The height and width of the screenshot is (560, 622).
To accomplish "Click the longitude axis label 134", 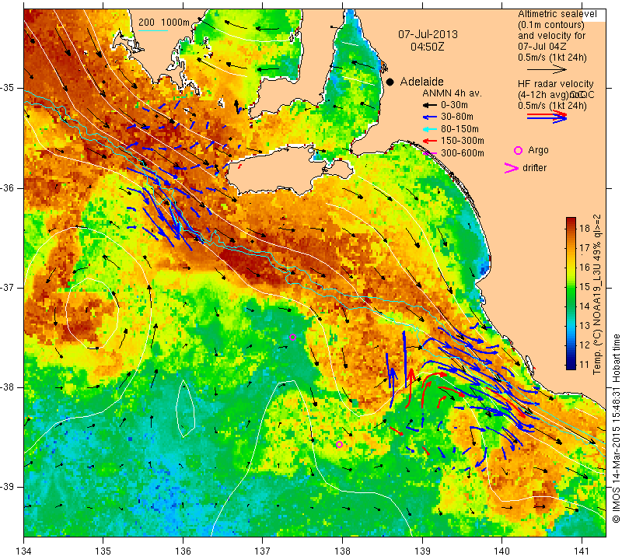I will pyautogui.click(x=24, y=551).
